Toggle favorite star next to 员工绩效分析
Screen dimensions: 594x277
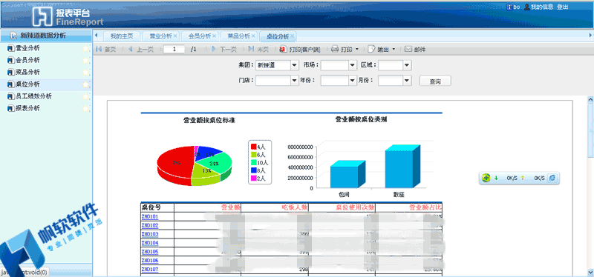coord(86,96)
